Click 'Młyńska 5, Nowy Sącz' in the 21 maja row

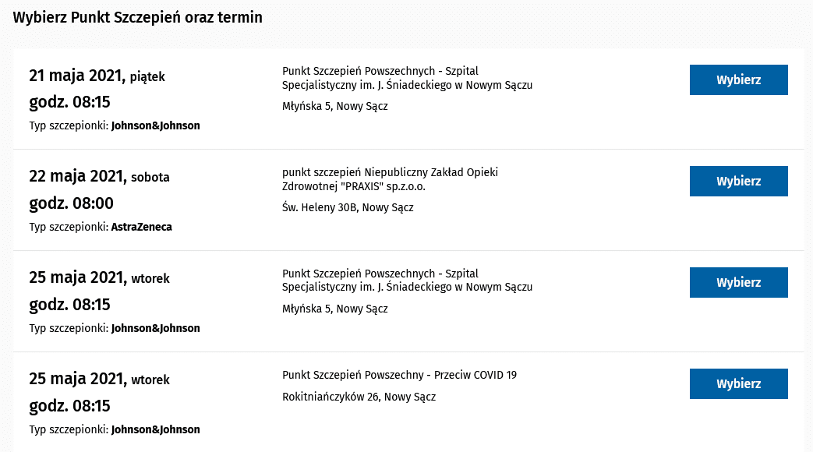coord(334,106)
